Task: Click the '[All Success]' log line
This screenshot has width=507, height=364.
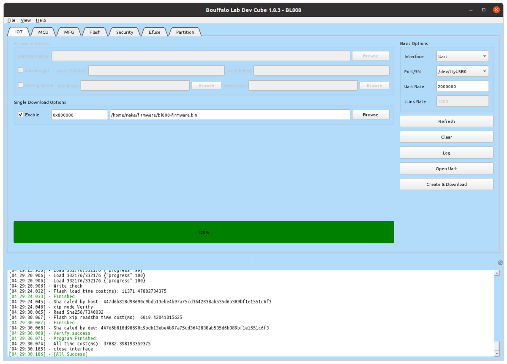Action: 49,354
